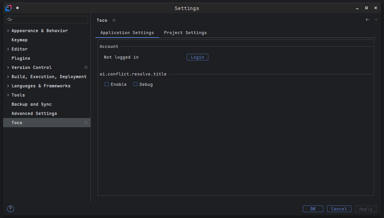Image resolution: width=384 pixels, height=218 pixels.
Task: Click the IntelliJ logo in title bar
Action: point(8,8)
